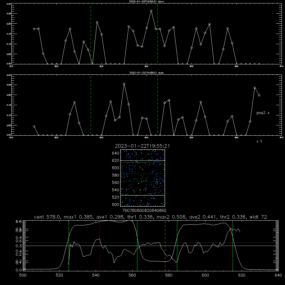Select 'widt 72' in bottom plot title
Screen dimensions: 285x285
tap(258, 217)
